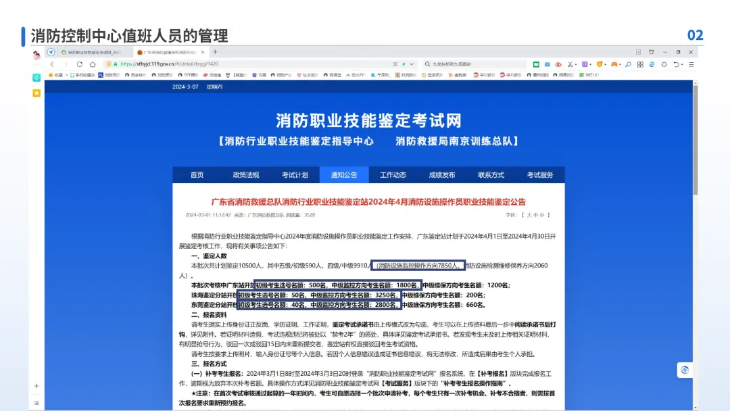This screenshot has height=411, width=730.
Task: Open the 工作动态 navigation tab
Action: click(x=393, y=175)
